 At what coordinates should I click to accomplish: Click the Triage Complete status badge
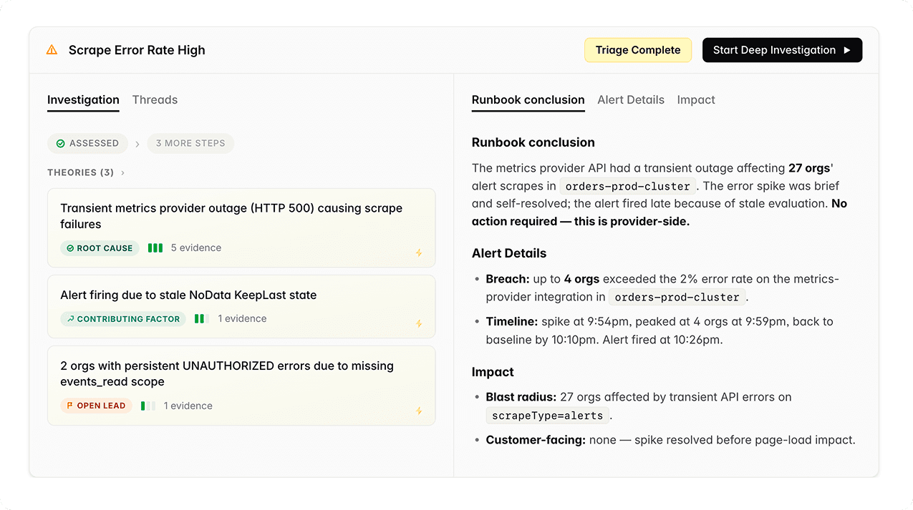(638, 50)
